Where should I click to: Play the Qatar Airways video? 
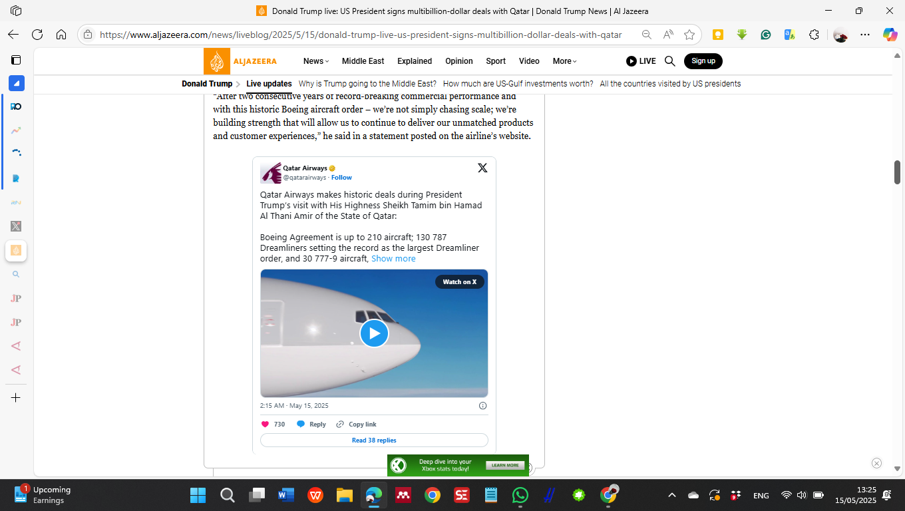click(374, 333)
